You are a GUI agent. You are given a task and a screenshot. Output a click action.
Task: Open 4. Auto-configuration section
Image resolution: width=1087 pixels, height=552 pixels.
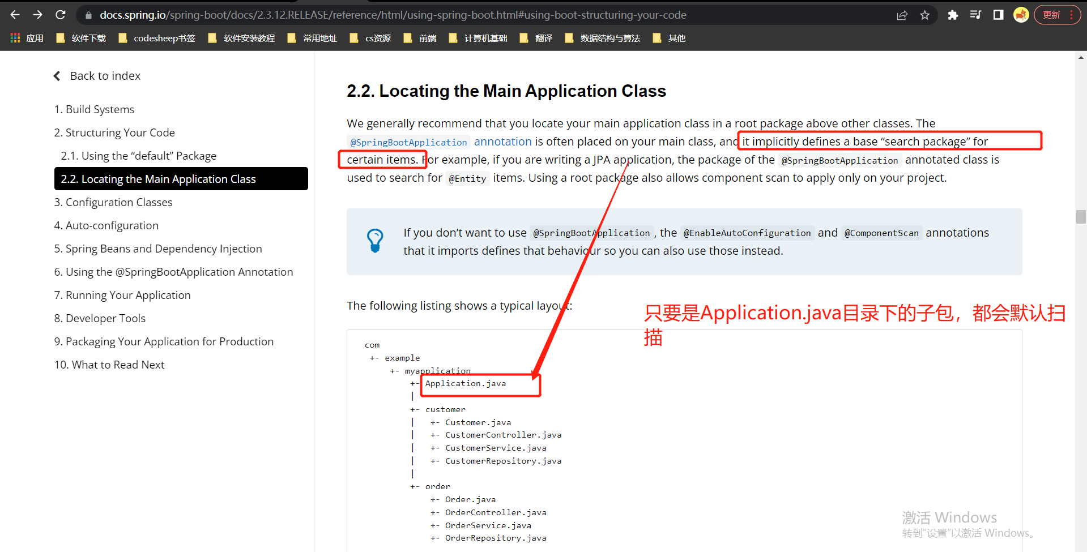tap(106, 225)
